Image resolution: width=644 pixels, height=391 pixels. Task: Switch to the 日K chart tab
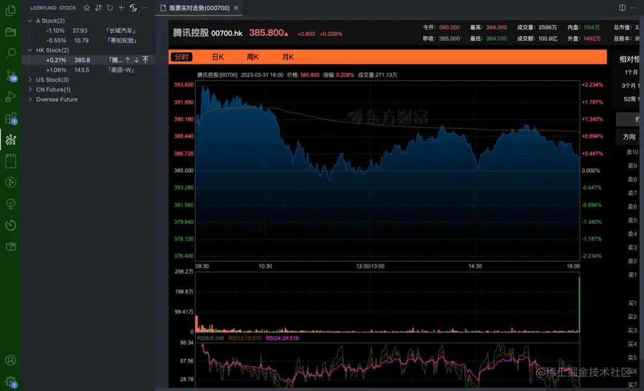coord(218,57)
